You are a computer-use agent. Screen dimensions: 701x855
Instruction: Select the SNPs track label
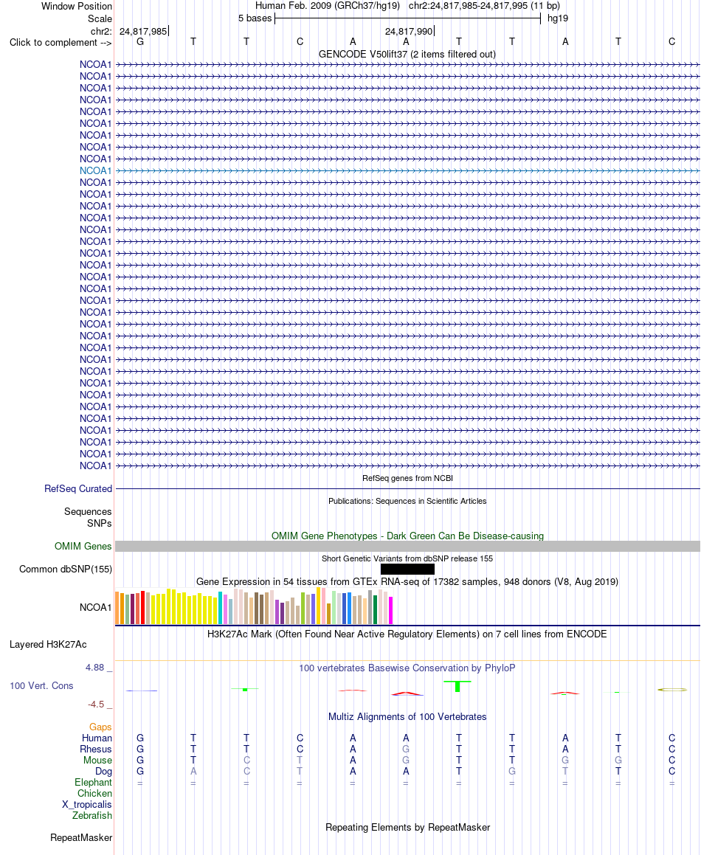point(100,523)
